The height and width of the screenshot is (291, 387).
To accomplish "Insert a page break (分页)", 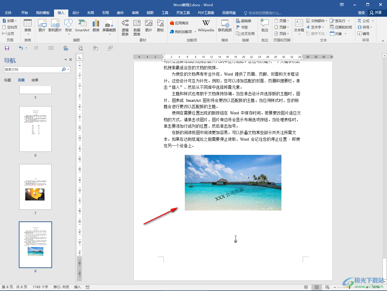I will pyautogui.click(x=8, y=34).
